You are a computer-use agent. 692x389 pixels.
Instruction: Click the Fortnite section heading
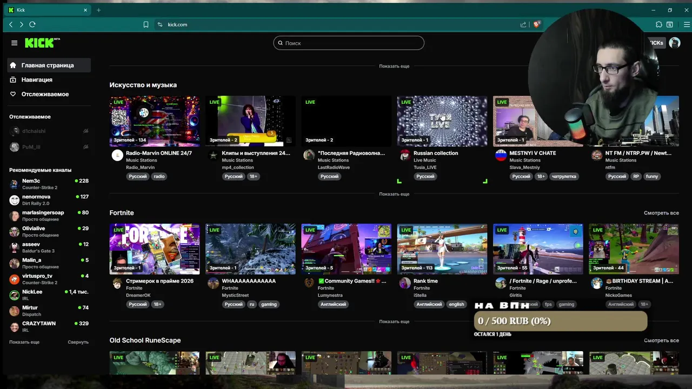click(122, 213)
